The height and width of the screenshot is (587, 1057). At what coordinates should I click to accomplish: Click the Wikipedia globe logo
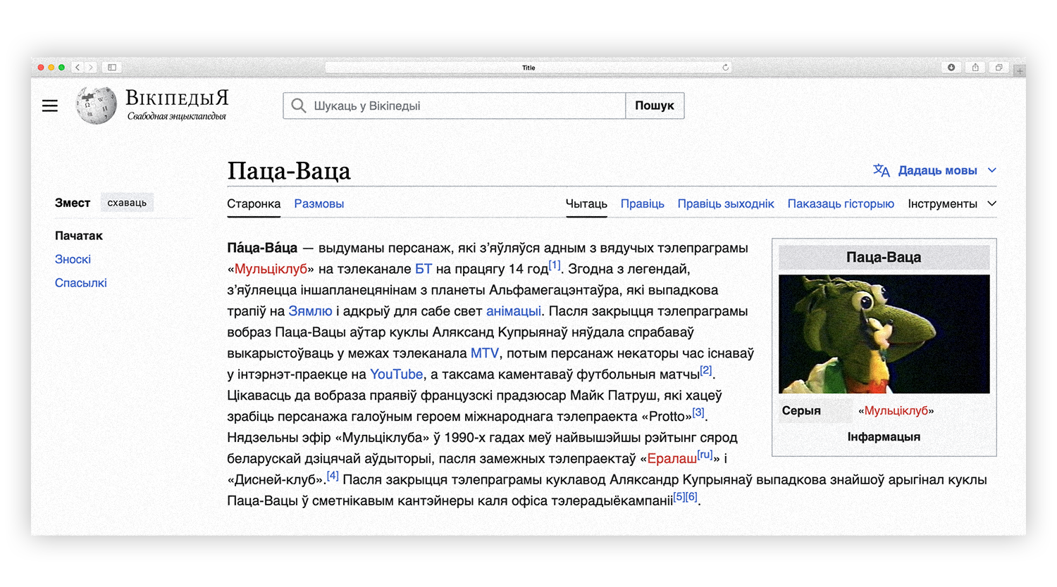[x=97, y=106]
